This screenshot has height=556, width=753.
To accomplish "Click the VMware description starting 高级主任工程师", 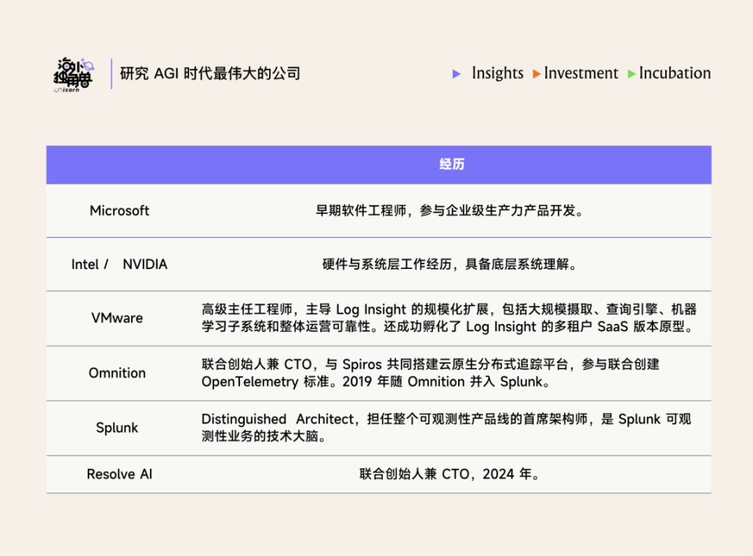I will [449, 318].
